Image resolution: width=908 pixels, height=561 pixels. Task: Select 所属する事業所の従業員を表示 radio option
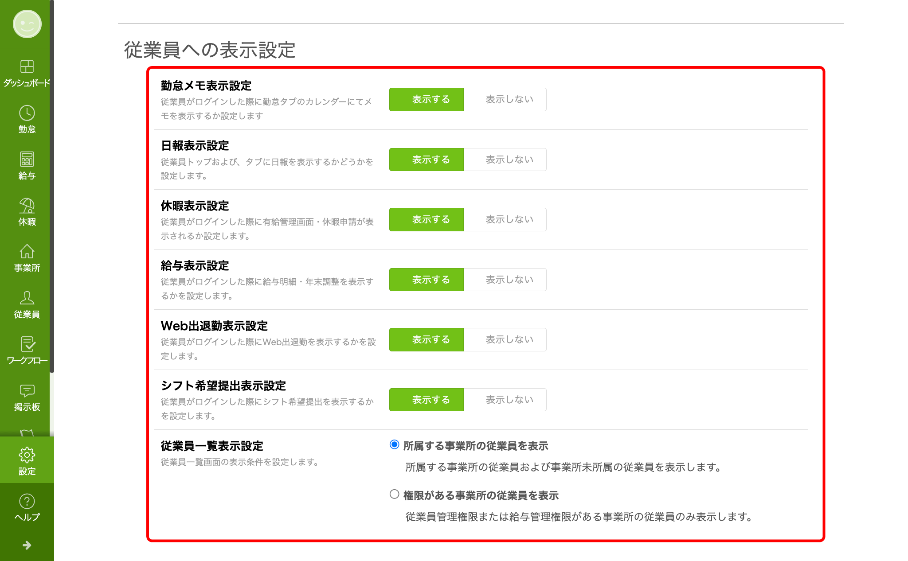[x=394, y=444]
